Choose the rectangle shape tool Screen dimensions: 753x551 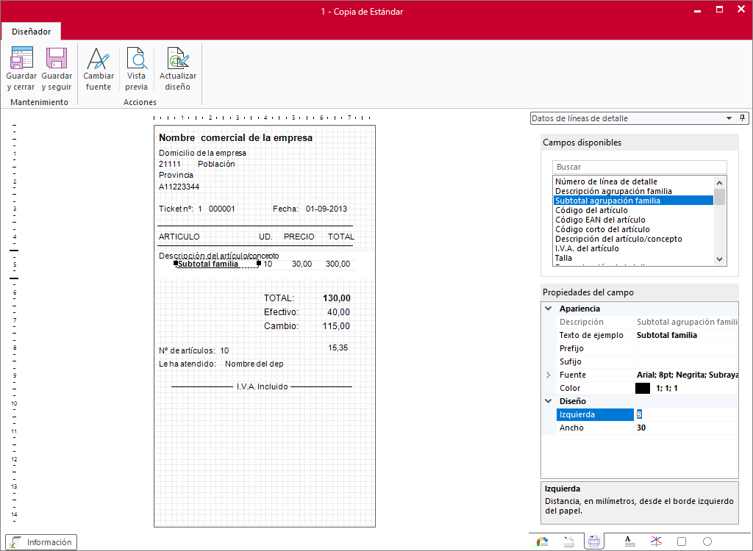682,541
